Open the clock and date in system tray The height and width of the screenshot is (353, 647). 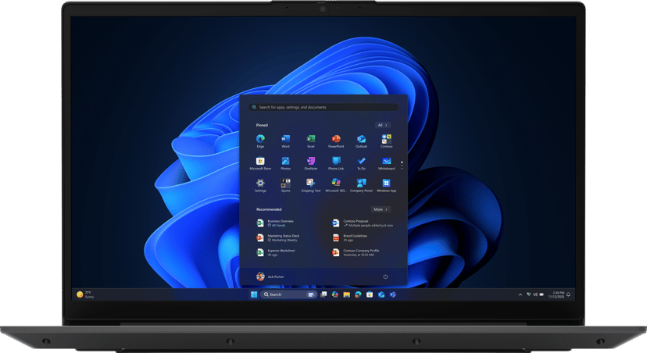556,294
